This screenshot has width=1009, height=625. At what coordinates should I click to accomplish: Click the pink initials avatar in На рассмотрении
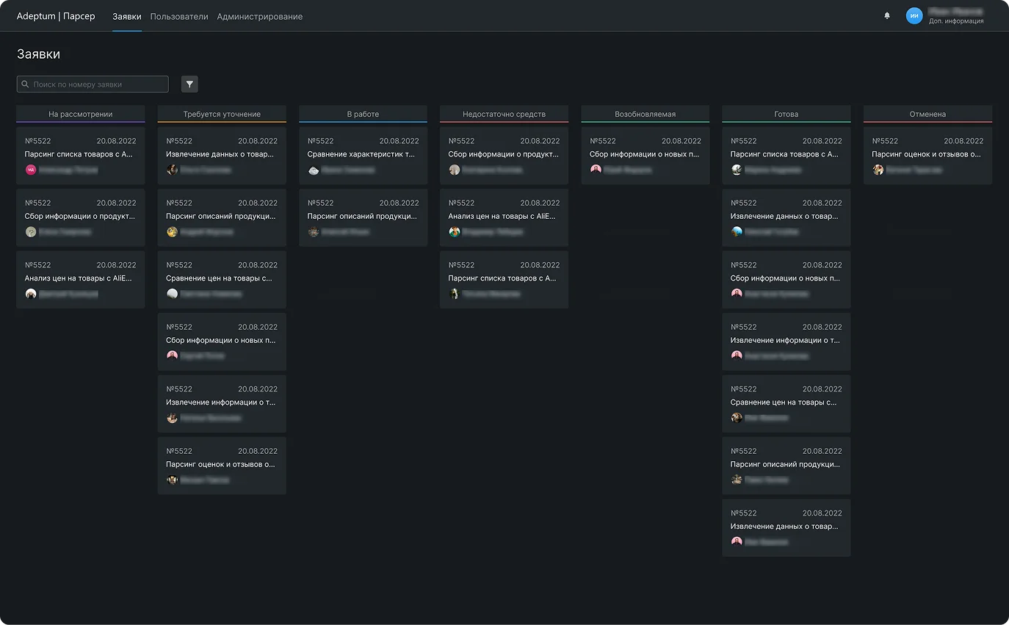[x=31, y=170]
